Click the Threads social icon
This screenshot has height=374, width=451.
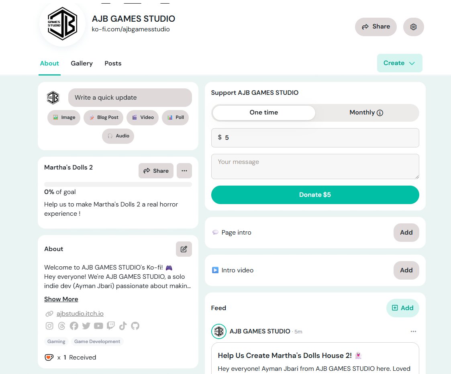[61, 326]
